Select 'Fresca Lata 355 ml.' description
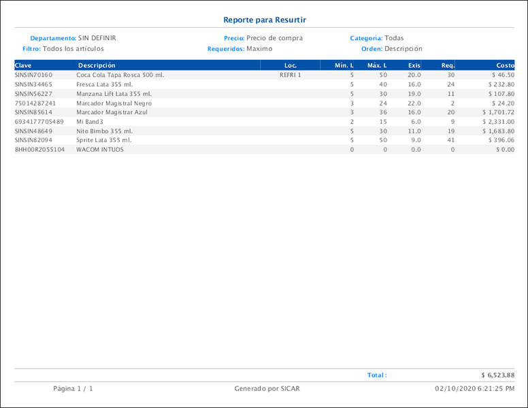The image size is (528, 408). click(104, 84)
